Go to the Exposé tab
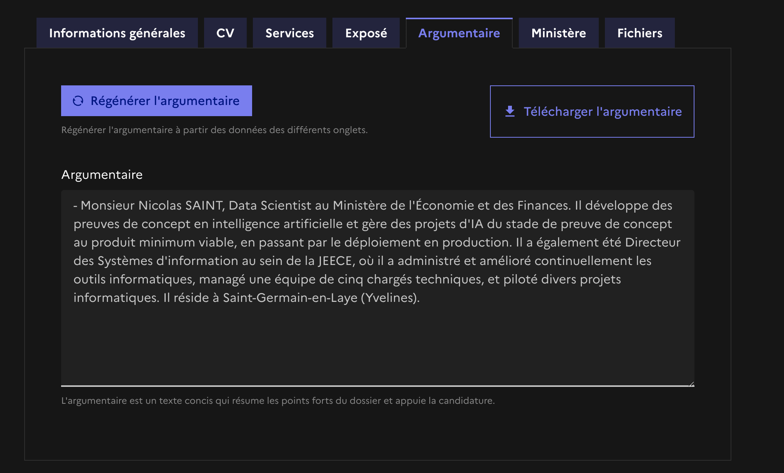The image size is (784, 473). coord(366,33)
